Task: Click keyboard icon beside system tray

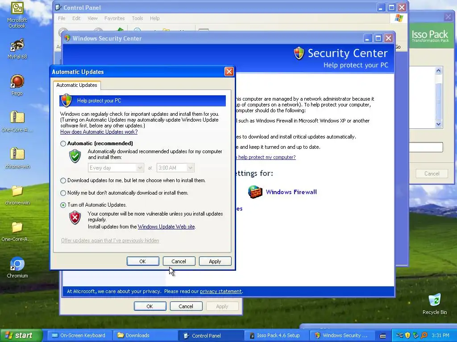Action: pos(383,336)
